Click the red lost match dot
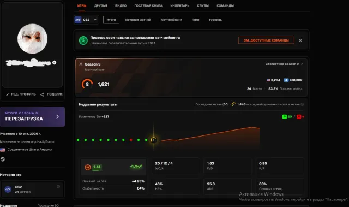This screenshot has width=349, height=207. click(x=131, y=140)
